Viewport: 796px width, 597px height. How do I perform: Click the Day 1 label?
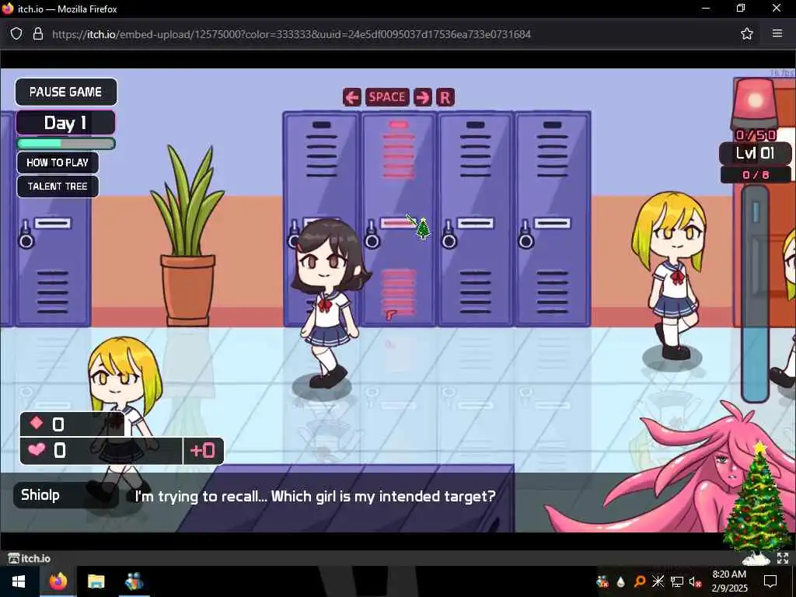(66, 123)
